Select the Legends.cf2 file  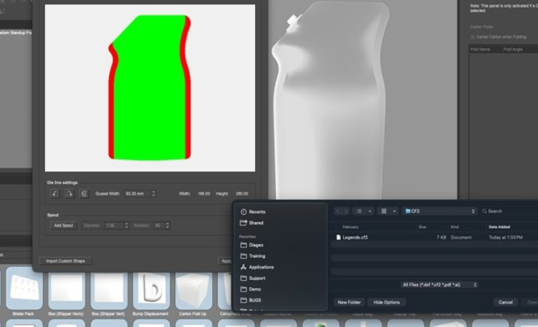(x=355, y=237)
